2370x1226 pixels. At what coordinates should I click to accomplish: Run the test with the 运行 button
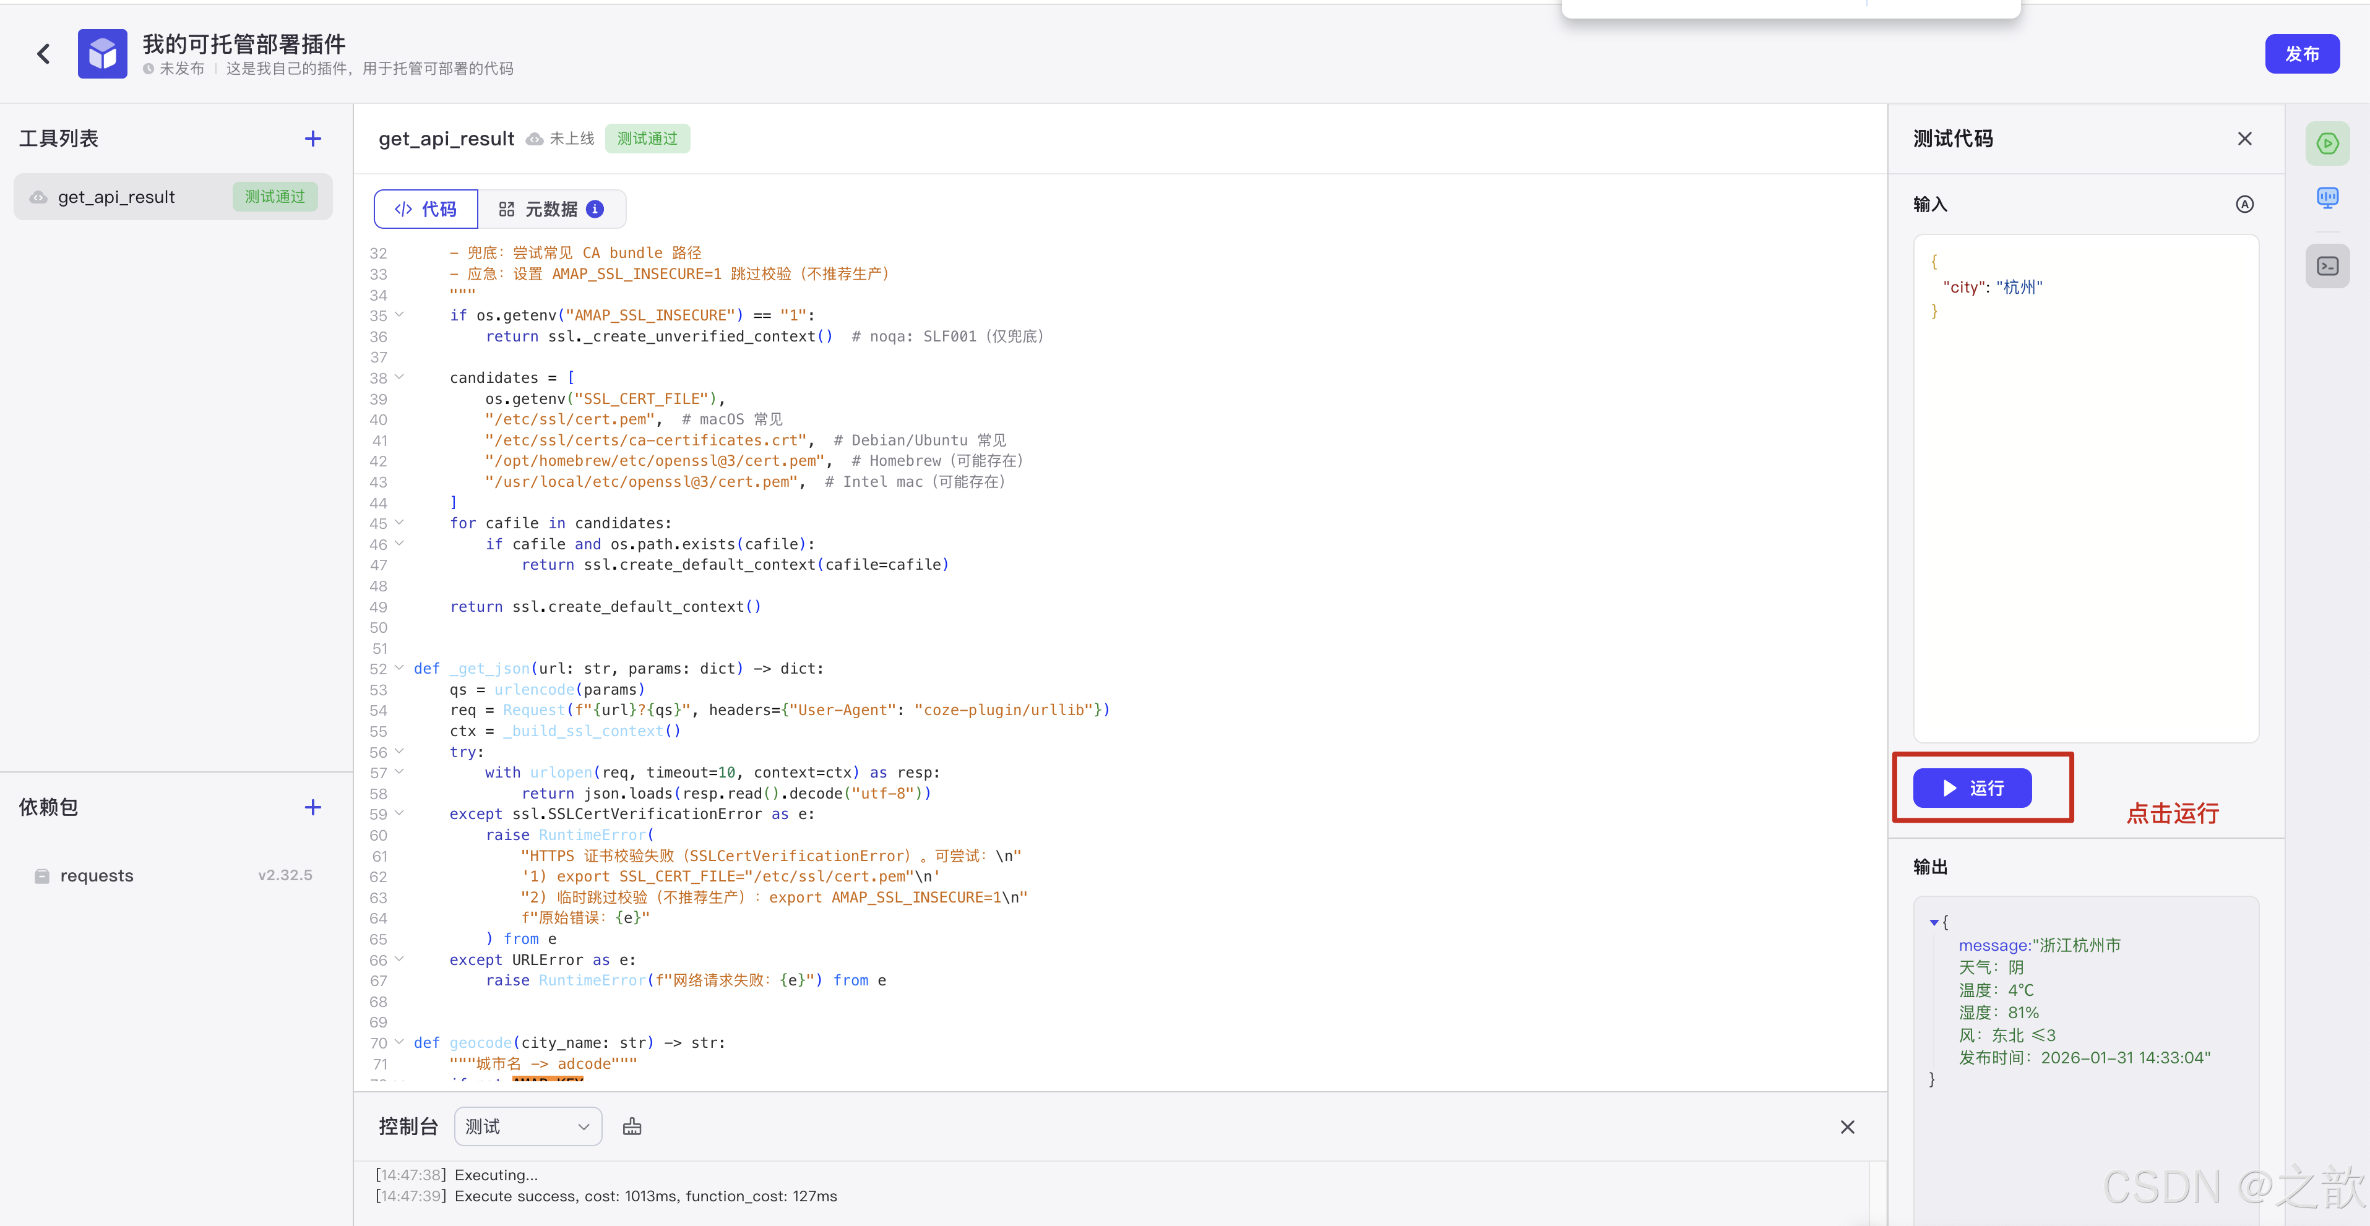point(1971,788)
